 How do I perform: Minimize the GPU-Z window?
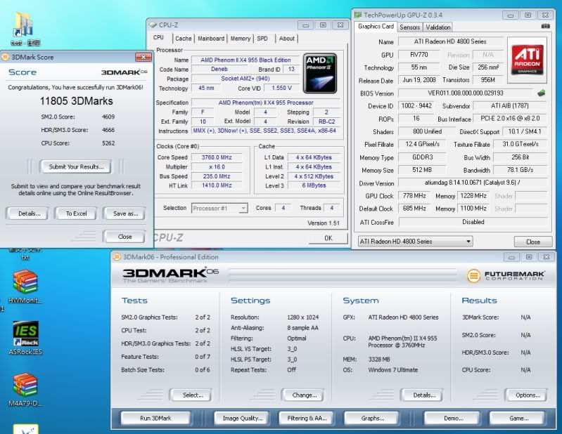click(511, 15)
